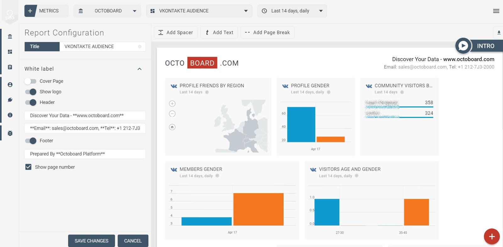503x247 pixels.
Task: Click the Octoboard logo at top left
Action: pos(10,15)
